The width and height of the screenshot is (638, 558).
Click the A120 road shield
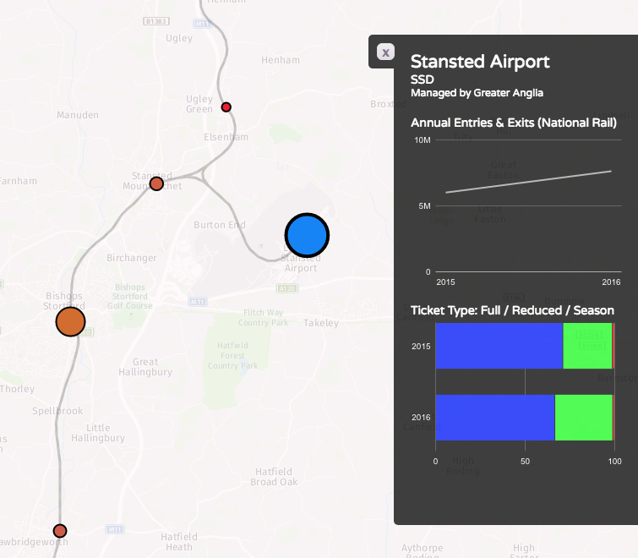(x=287, y=288)
